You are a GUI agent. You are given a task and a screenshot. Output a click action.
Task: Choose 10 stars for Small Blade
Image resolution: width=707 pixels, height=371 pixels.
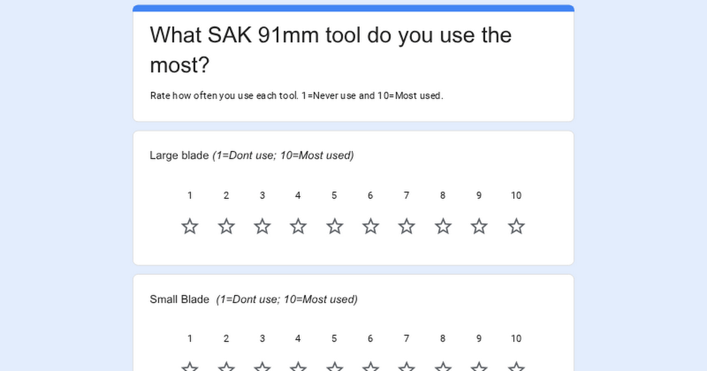pos(516,367)
